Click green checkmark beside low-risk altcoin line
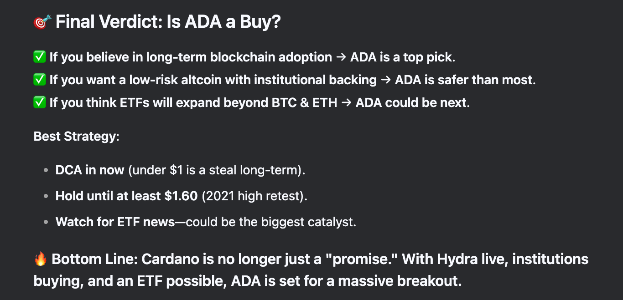 click(x=40, y=80)
